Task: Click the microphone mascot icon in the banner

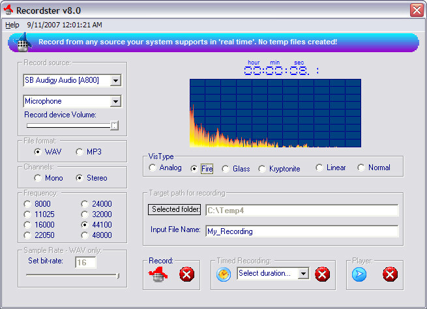Action: tap(23, 42)
